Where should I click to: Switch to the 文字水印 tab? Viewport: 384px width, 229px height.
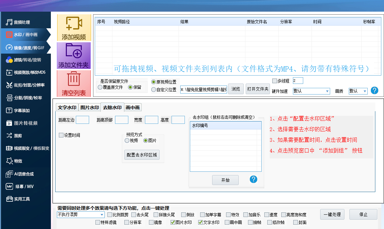[x=67, y=108]
